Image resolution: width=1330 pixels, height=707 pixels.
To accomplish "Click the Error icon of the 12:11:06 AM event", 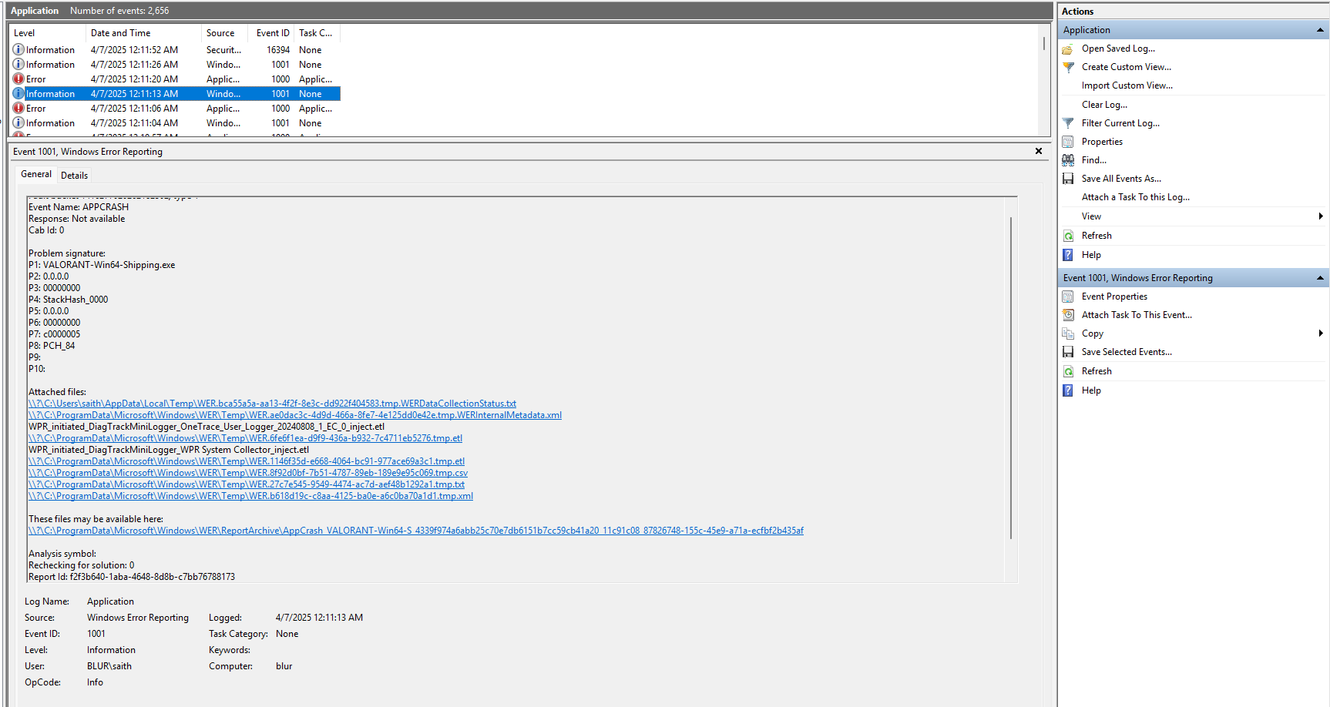I will pos(18,108).
